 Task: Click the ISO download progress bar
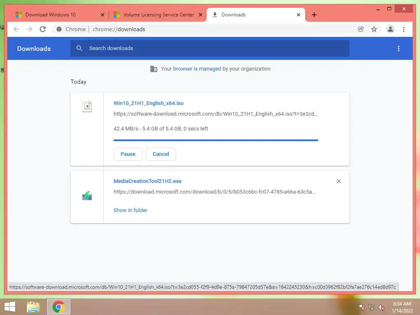[x=216, y=140]
